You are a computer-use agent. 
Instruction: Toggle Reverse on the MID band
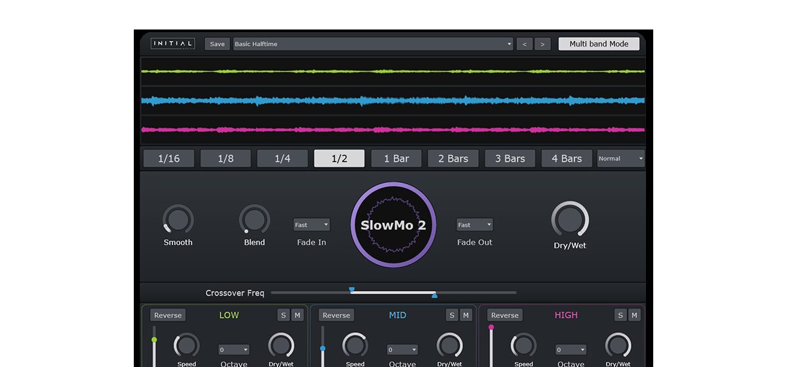(336, 315)
